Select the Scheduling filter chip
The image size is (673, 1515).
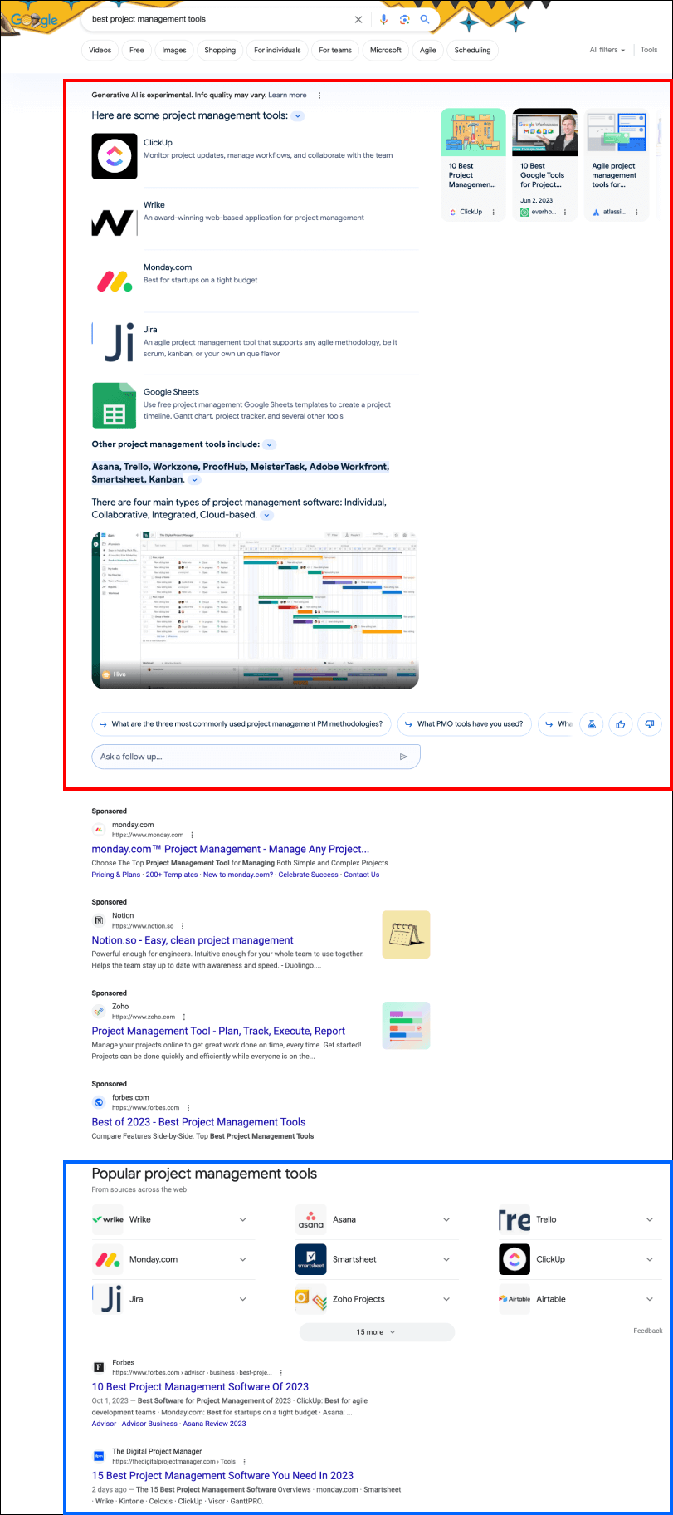coord(473,50)
